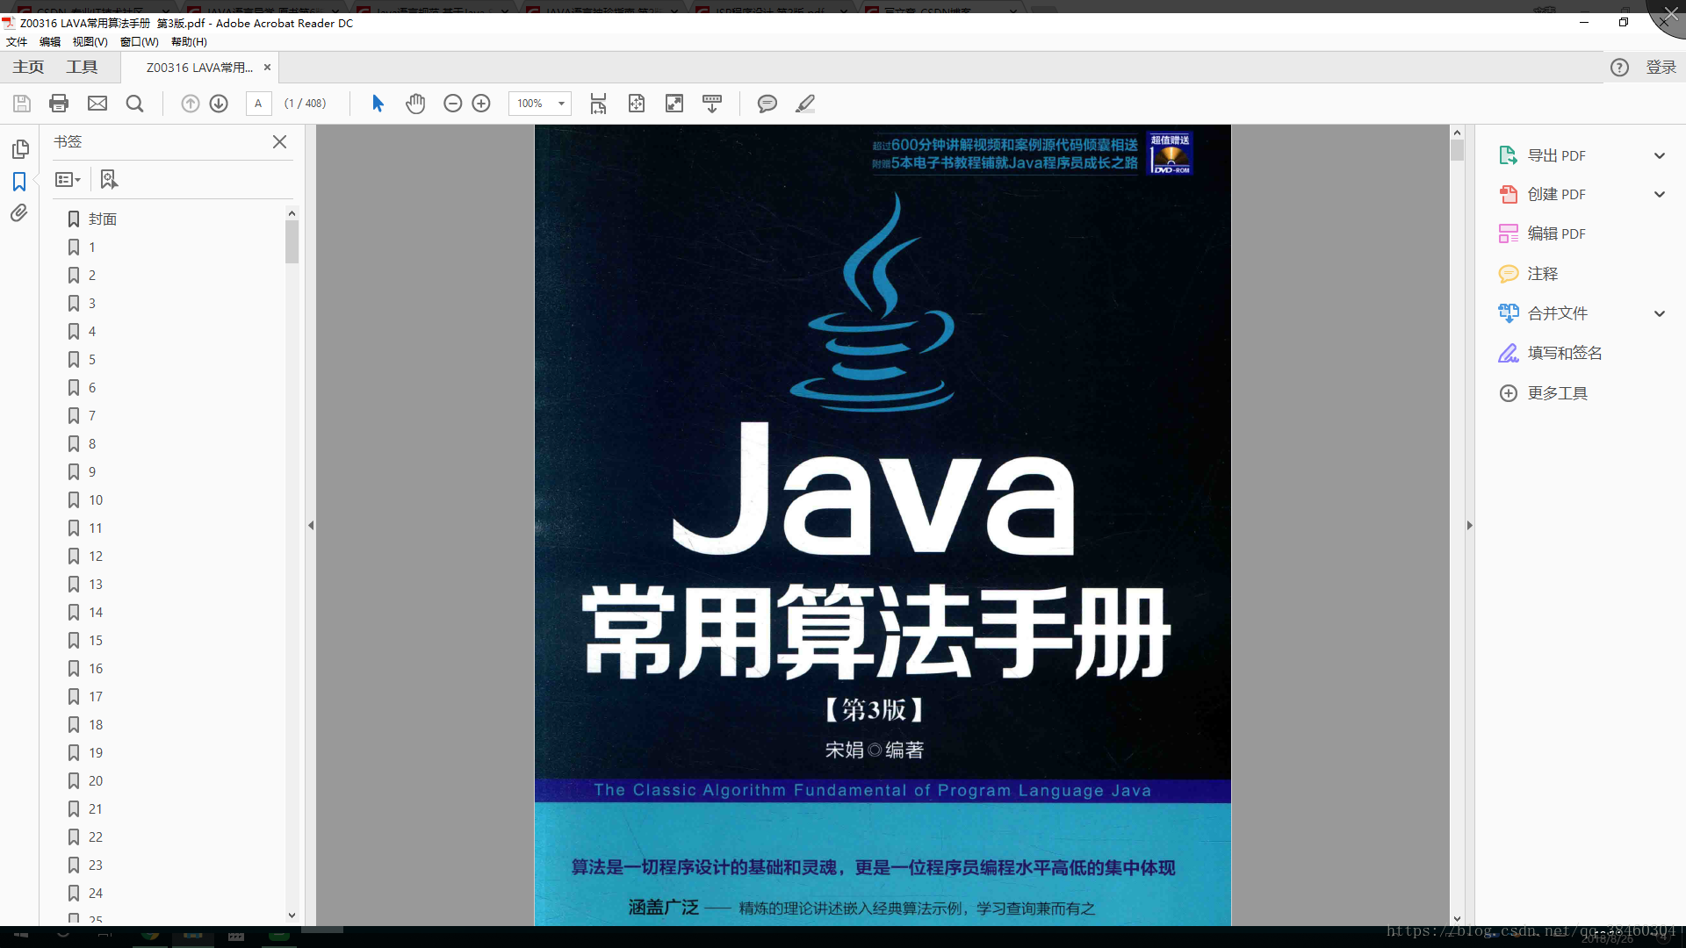This screenshot has width=1686, height=948.
Task: Select bookmark 20
Action: [96, 781]
